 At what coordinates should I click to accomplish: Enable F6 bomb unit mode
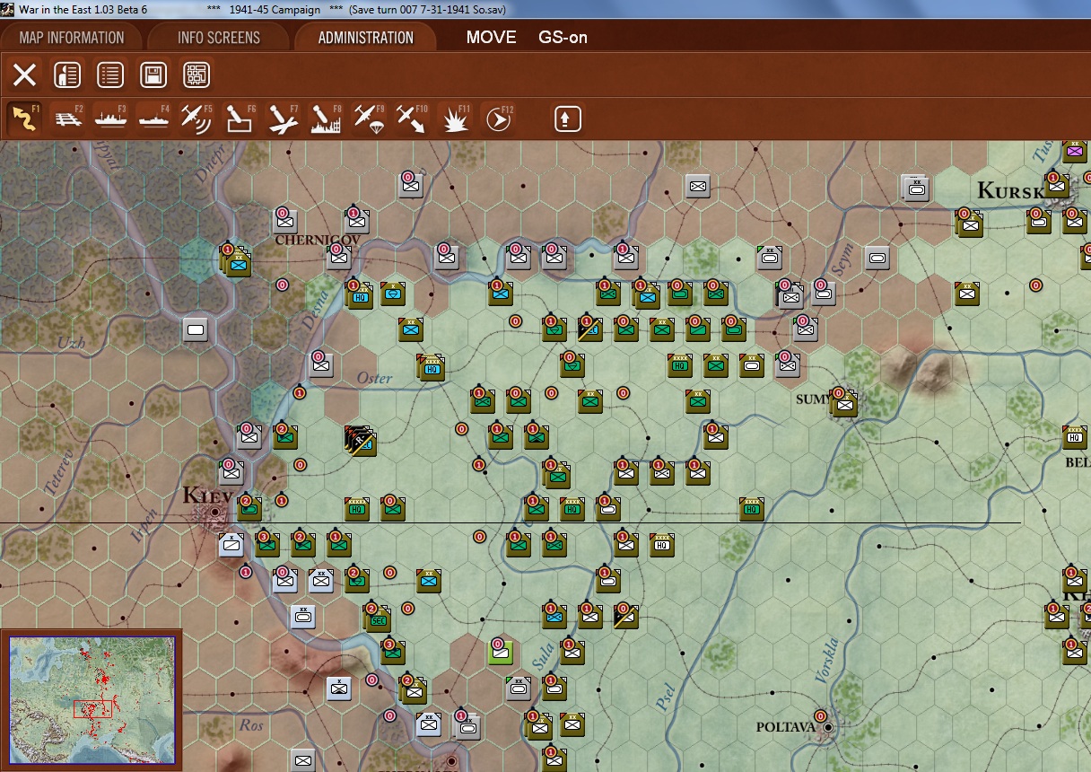tap(240, 118)
